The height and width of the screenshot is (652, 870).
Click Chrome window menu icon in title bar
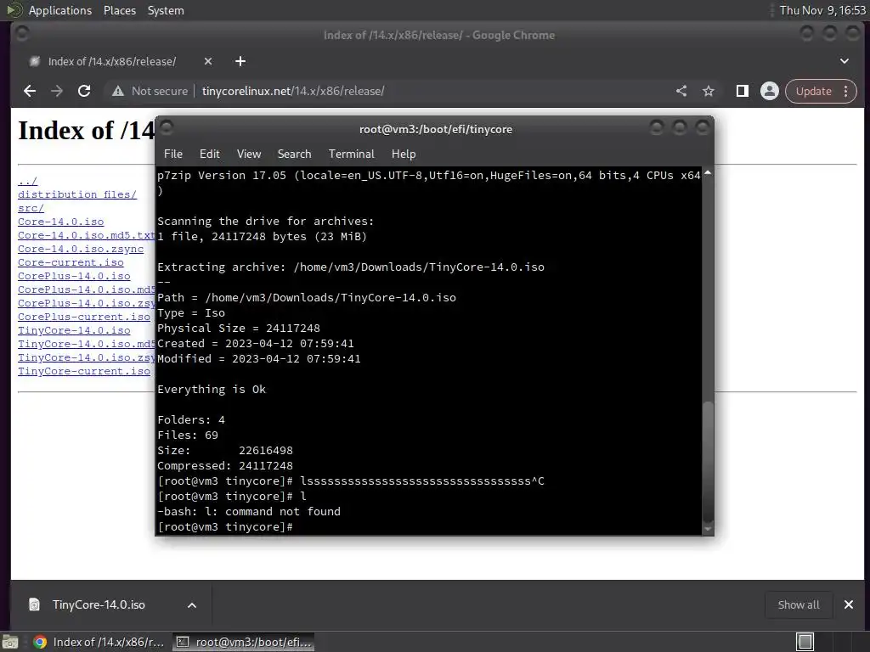click(x=22, y=34)
